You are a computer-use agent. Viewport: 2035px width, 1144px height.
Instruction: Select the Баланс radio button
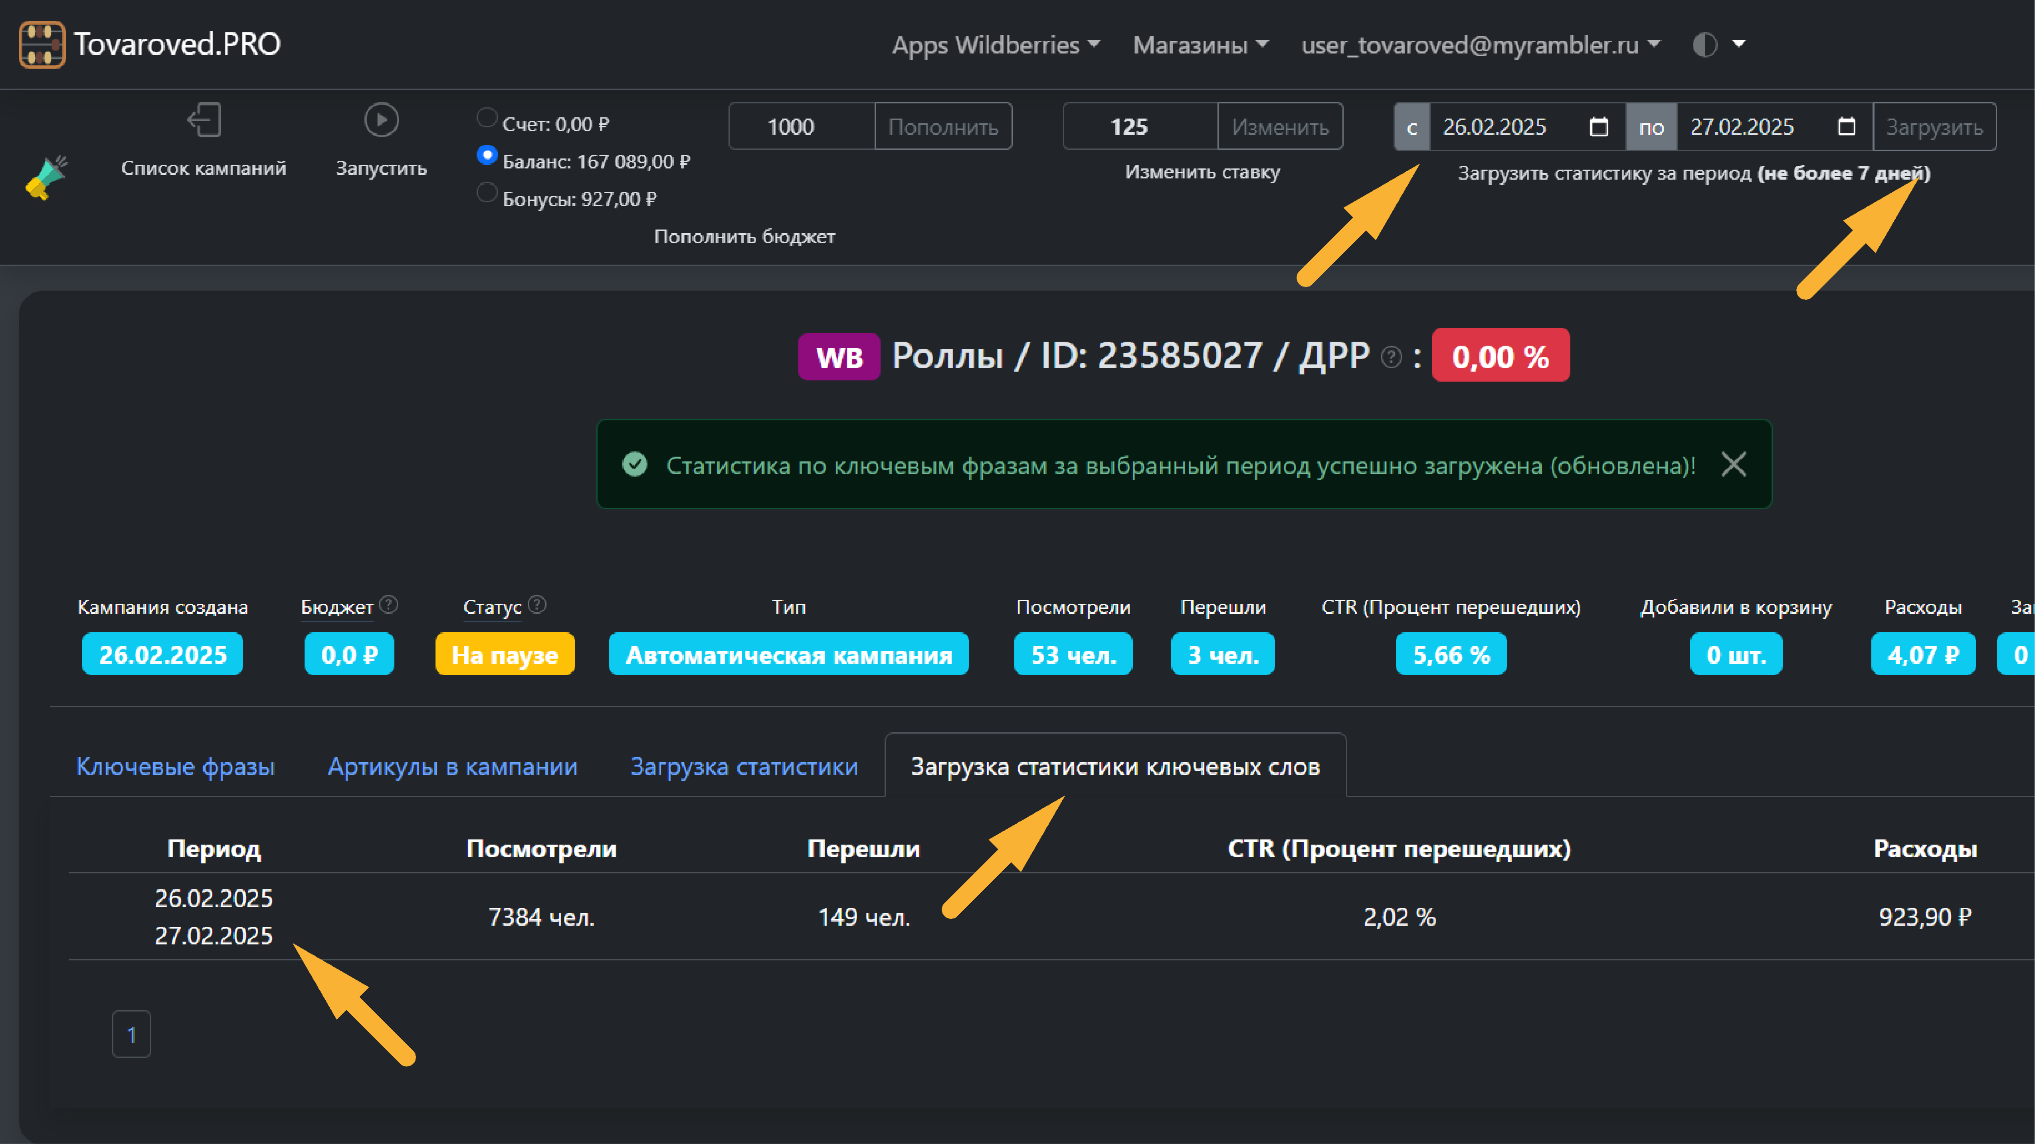(487, 156)
